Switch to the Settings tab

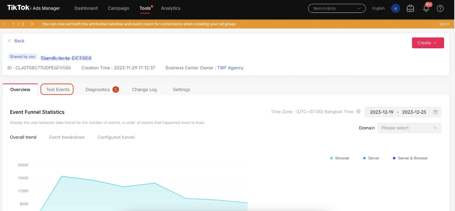181,90
